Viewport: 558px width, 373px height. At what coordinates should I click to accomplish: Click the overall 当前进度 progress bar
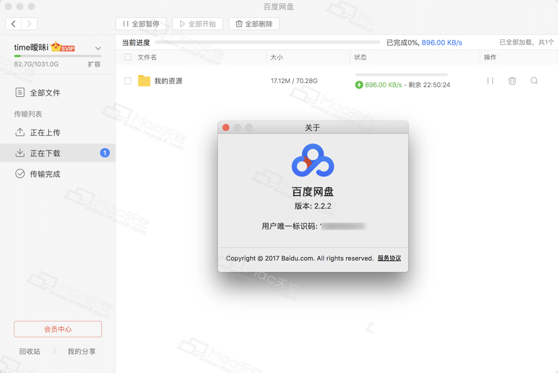coord(267,42)
